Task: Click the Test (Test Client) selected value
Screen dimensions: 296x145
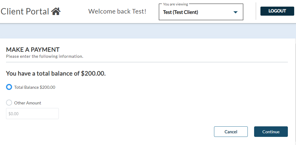Action: click(181, 12)
